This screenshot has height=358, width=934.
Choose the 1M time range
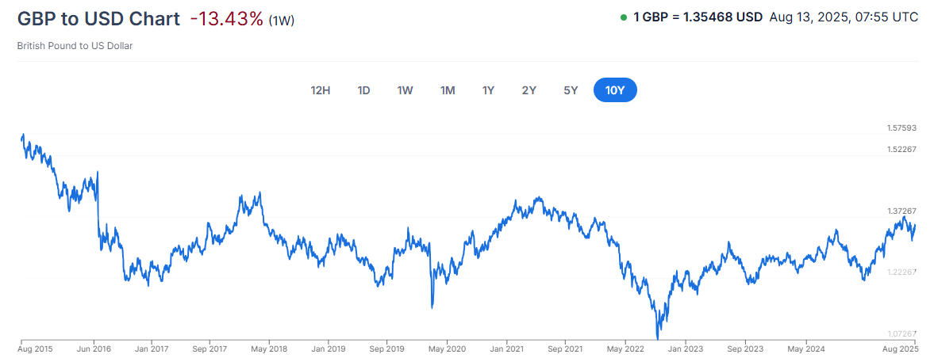click(x=448, y=90)
